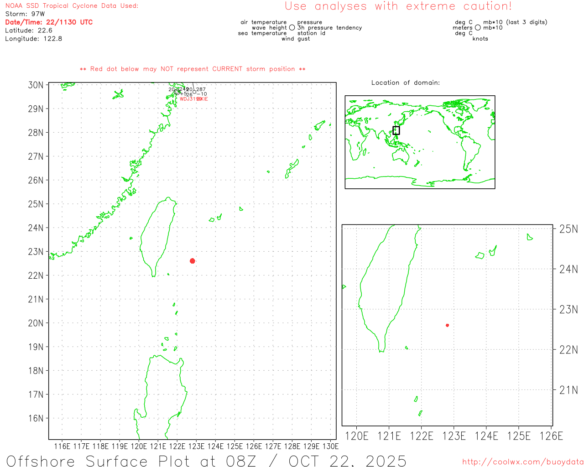
Task: Click the red Date/Time 22/1130 UTC text
Action: [49, 22]
